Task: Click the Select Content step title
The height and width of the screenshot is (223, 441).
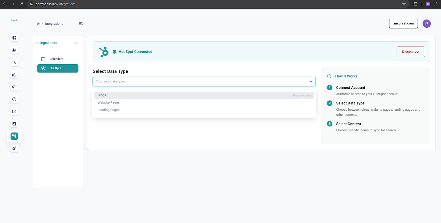Action: [x=349, y=124]
